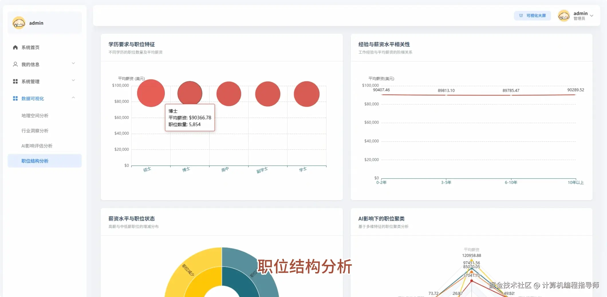Click the 平均薪资: $90366.78 tooltip line
The width and height of the screenshot is (607, 297).
(190, 118)
